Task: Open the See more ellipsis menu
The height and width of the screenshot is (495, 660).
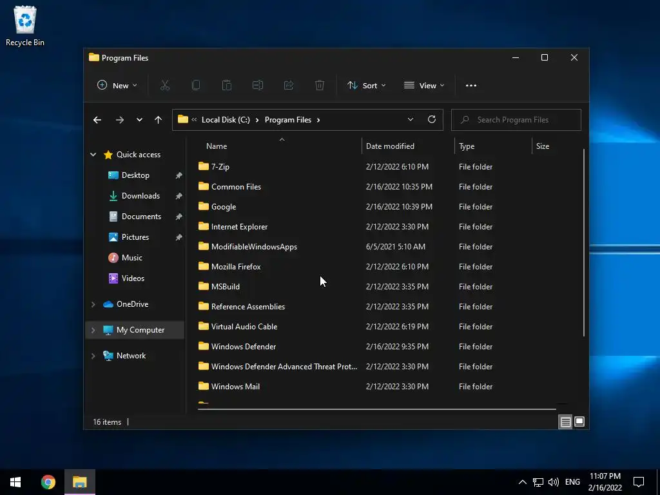Action: (471, 86)
